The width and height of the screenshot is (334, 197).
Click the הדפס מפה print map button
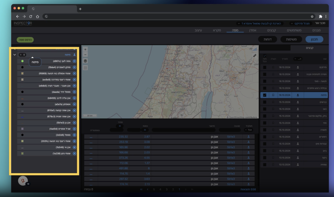tap(25, 40)
